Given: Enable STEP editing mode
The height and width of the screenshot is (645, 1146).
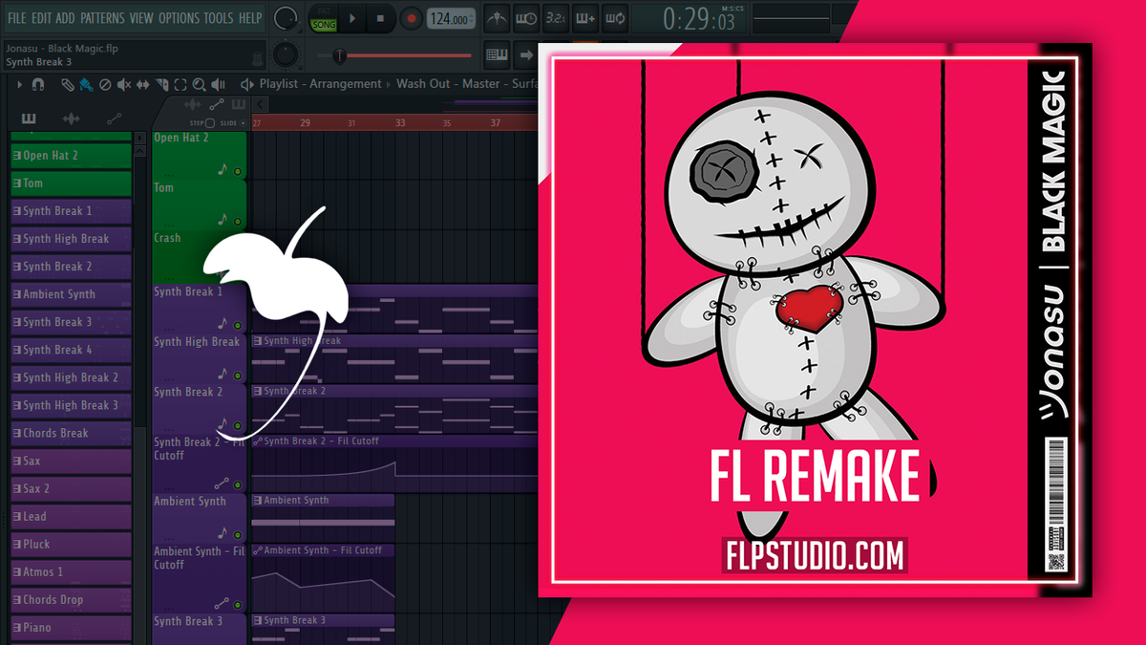Looking at the screenshot, I should pos(210,122).
